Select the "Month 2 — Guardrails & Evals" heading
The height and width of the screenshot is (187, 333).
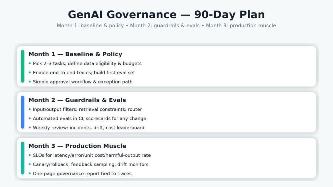(77, 100)
